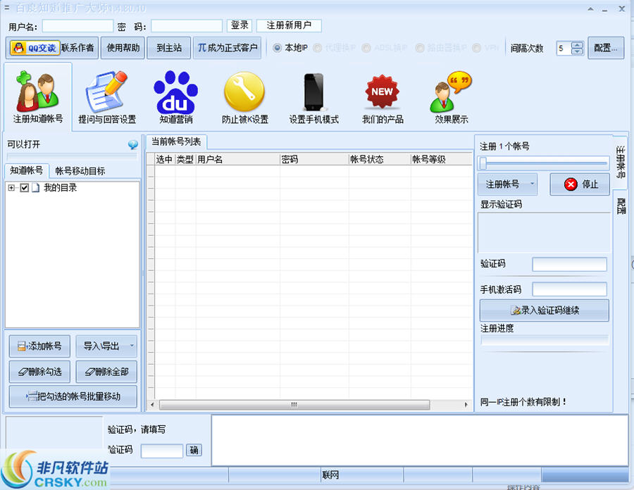Click the window menu icon in title bar
Image resolution: width=634 pixels, height=490 pixels.
pyautogui.click(x=6, y=8)
